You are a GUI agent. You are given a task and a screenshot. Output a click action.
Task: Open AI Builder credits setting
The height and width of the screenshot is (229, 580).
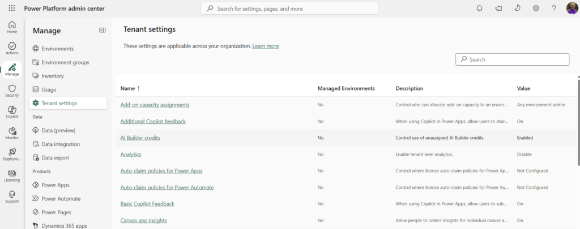point(140,138)
